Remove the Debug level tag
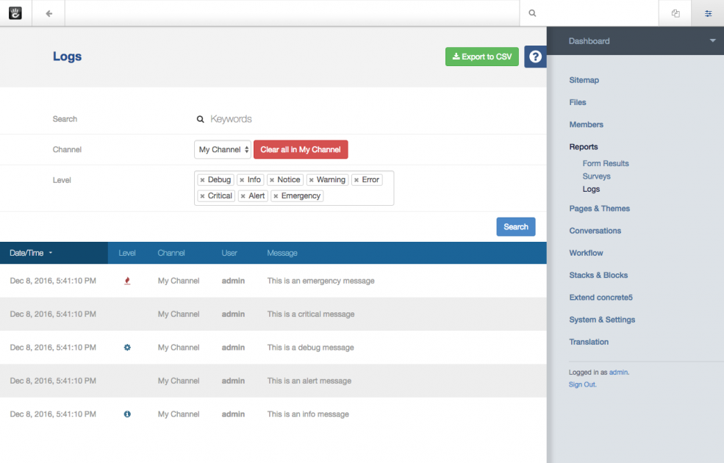724x463 pixels. tap(203, 180)
